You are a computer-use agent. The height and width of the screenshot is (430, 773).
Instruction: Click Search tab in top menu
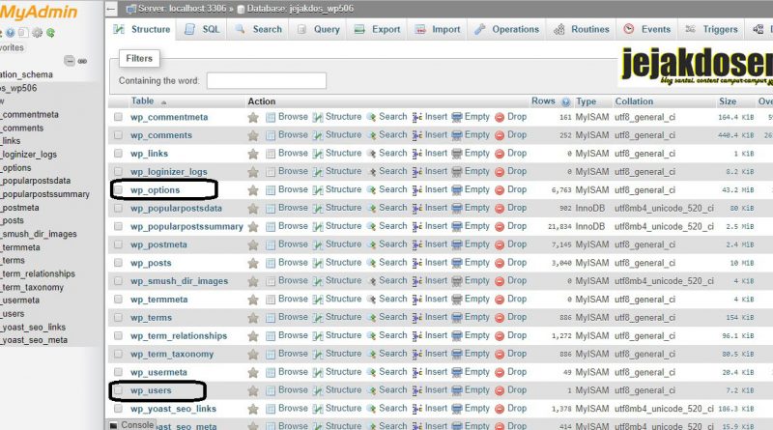pos(259,30)
